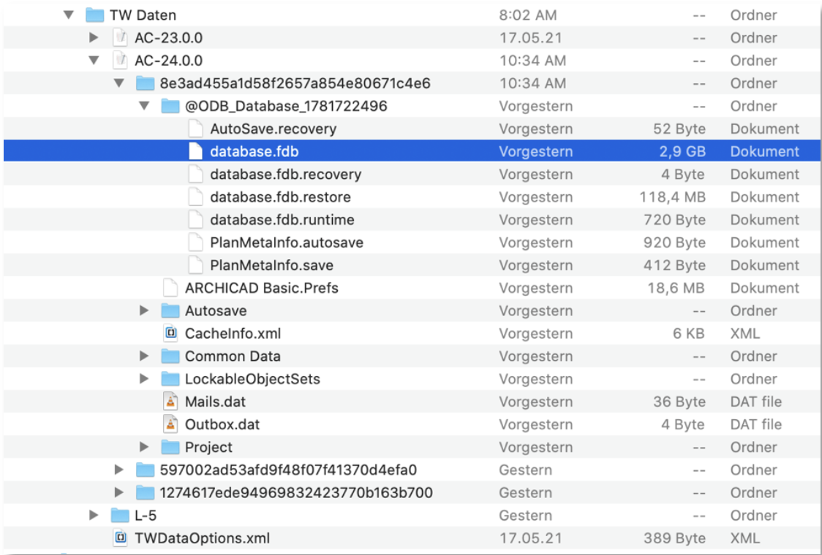
Task: Expand the L-5 folder triangle
Action: tap(94, 516)
